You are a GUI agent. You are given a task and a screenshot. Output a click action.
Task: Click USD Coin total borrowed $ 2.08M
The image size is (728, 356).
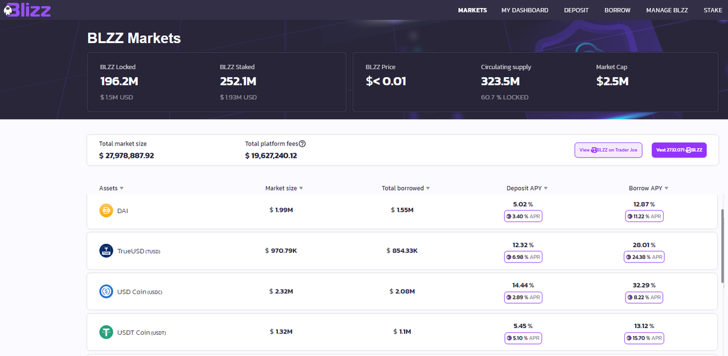pyautogui.click(x=402, y=292)
